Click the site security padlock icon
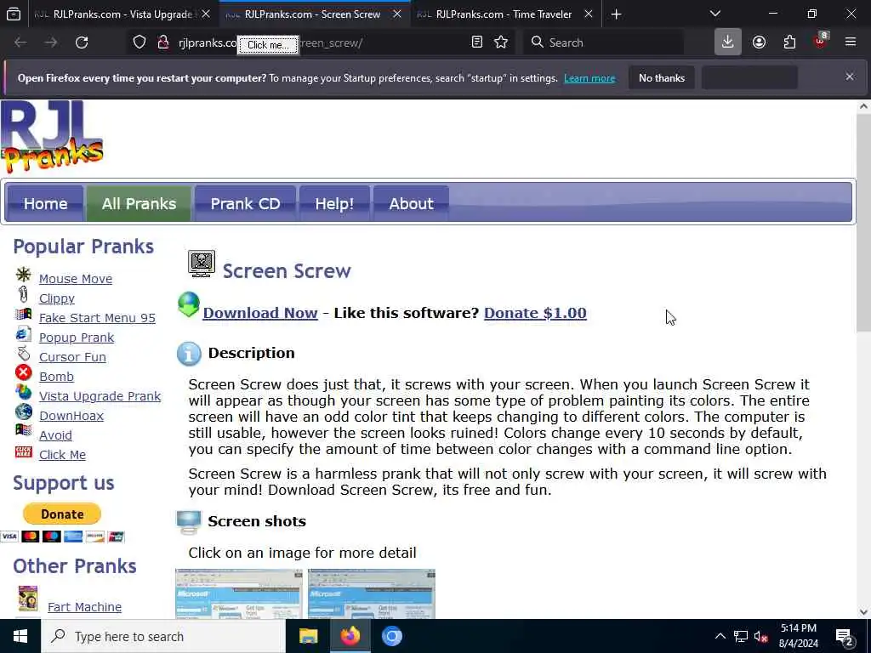The width and height of the screenshot is (871, 653). point(162,43)
